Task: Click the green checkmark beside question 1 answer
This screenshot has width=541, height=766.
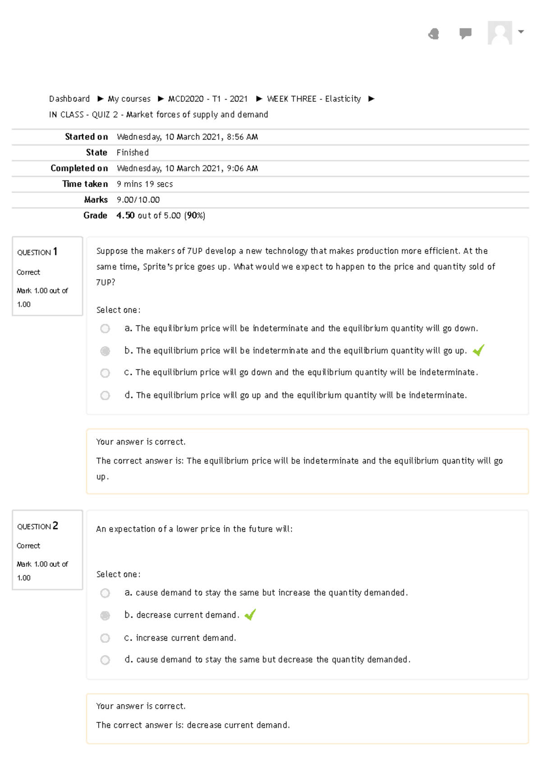Action: 480,349
